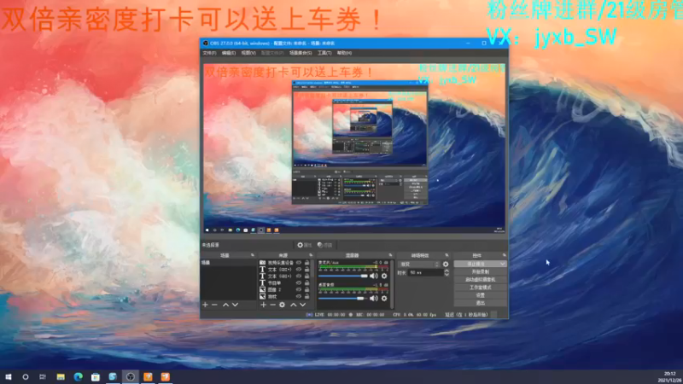
Task: Open source properties gear in Sources toolbar
Action: 283,305
